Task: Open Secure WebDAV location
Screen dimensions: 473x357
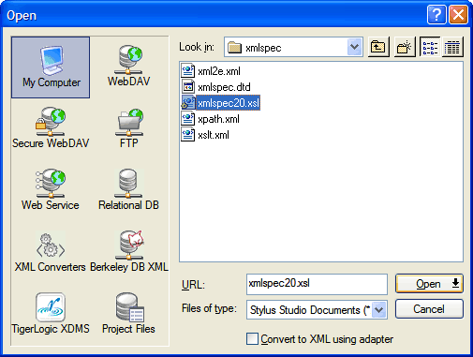Action: pyautogui.click(x=51, y=128)
